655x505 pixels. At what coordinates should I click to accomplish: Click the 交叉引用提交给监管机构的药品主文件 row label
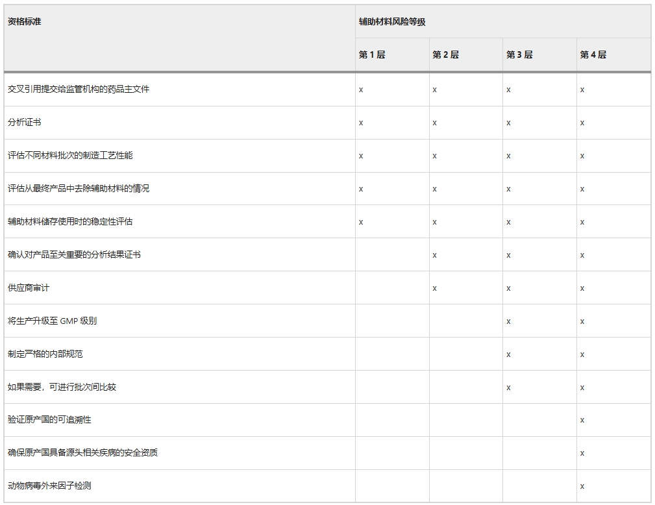tap(79, 89)
